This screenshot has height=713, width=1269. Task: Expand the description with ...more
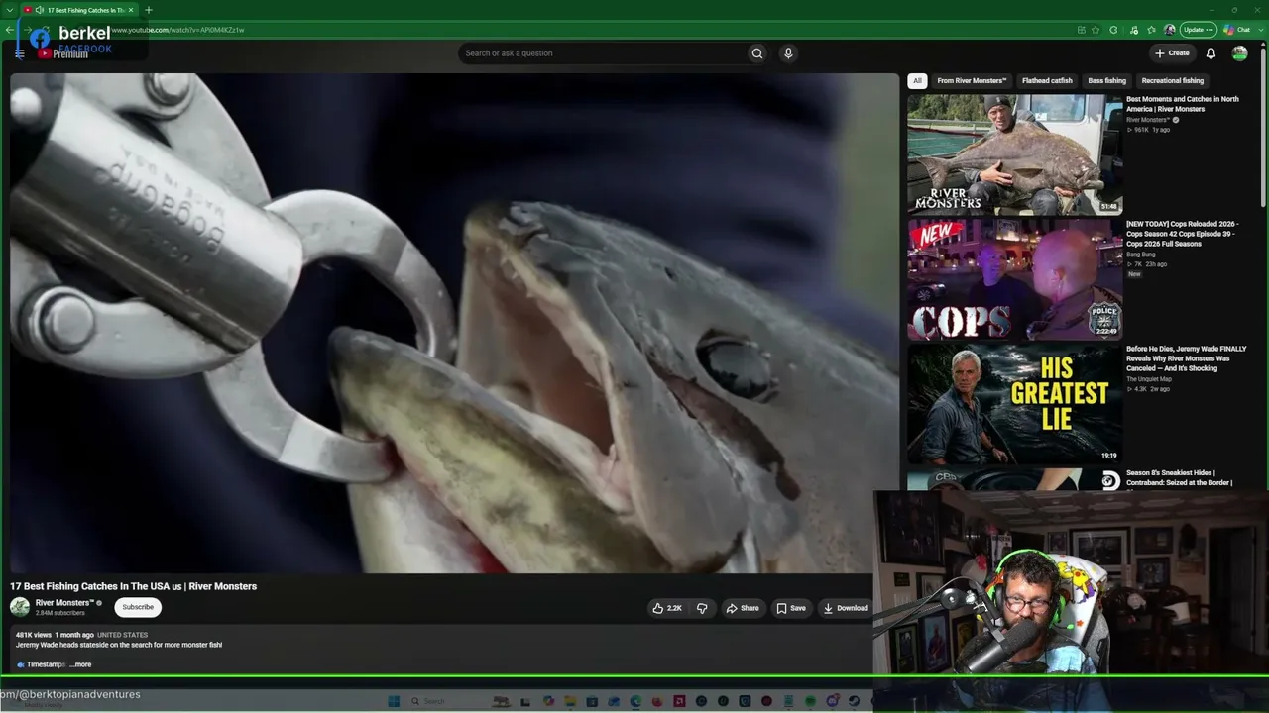point(80,664)
